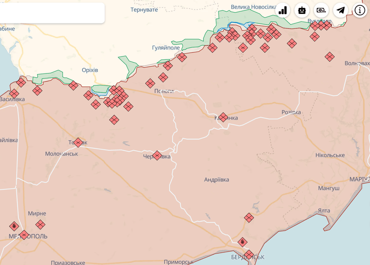Image resolution: width=370 pixels, height=265 pixels.
Task: Show map info with the i button
Action: pyautogui.click(x=359, y=10)
